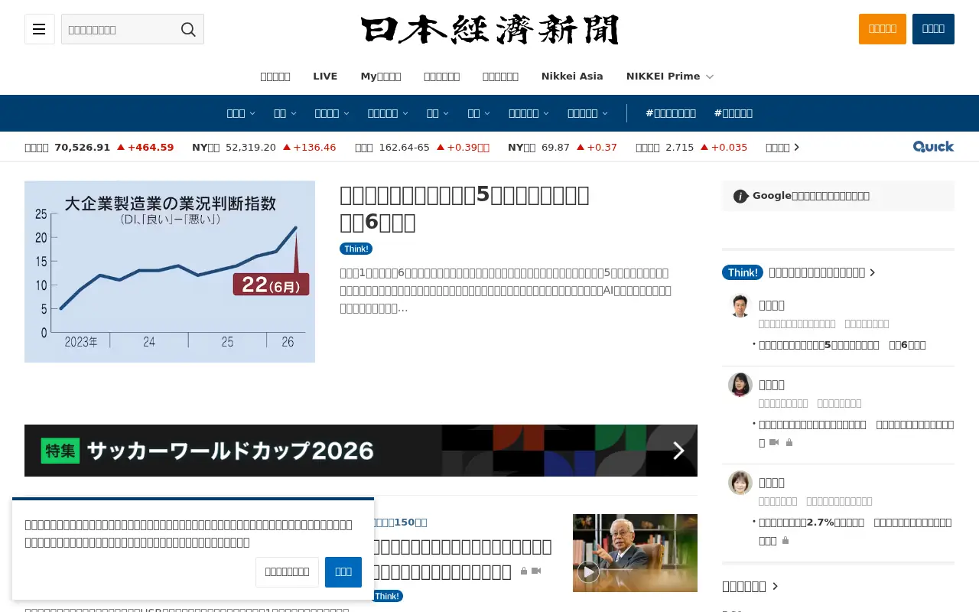Open the manufacturing index chart thumbnail

pos(170,272)
